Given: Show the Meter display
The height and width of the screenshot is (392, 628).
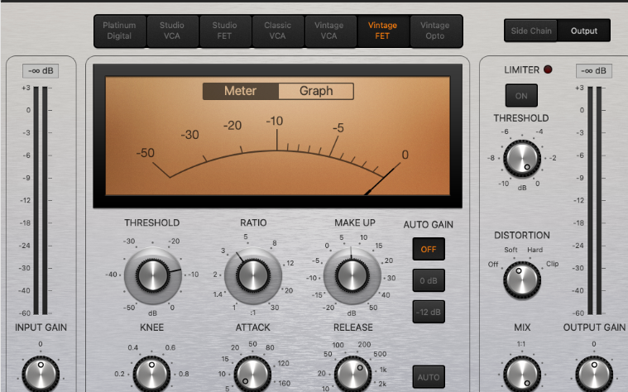Looking at the screenshot, I should coord(241,91).
